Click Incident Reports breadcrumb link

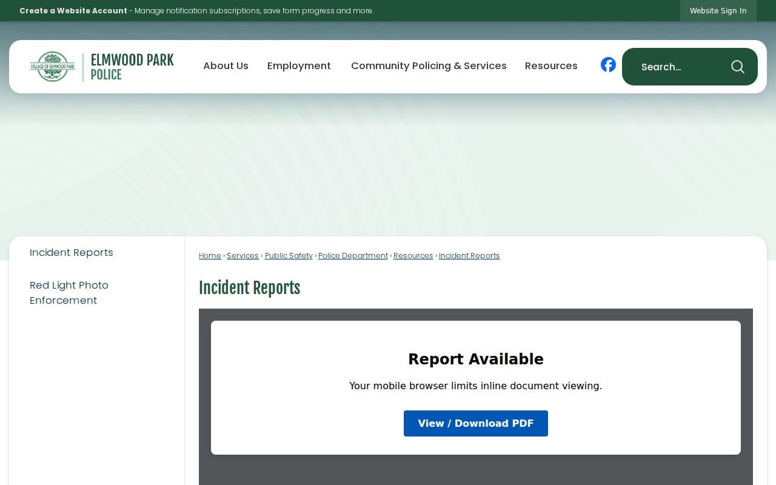coord(469,256)
